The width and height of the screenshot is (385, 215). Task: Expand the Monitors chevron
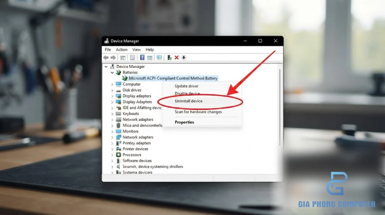tap(112, 131)
